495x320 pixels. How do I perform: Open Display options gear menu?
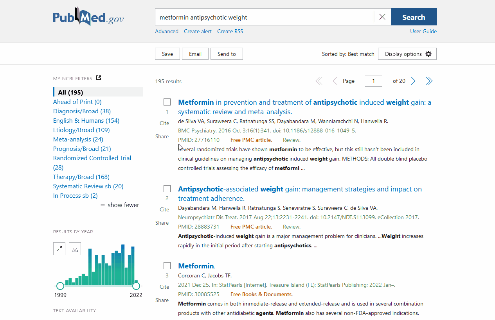click(x=407, y=54)
